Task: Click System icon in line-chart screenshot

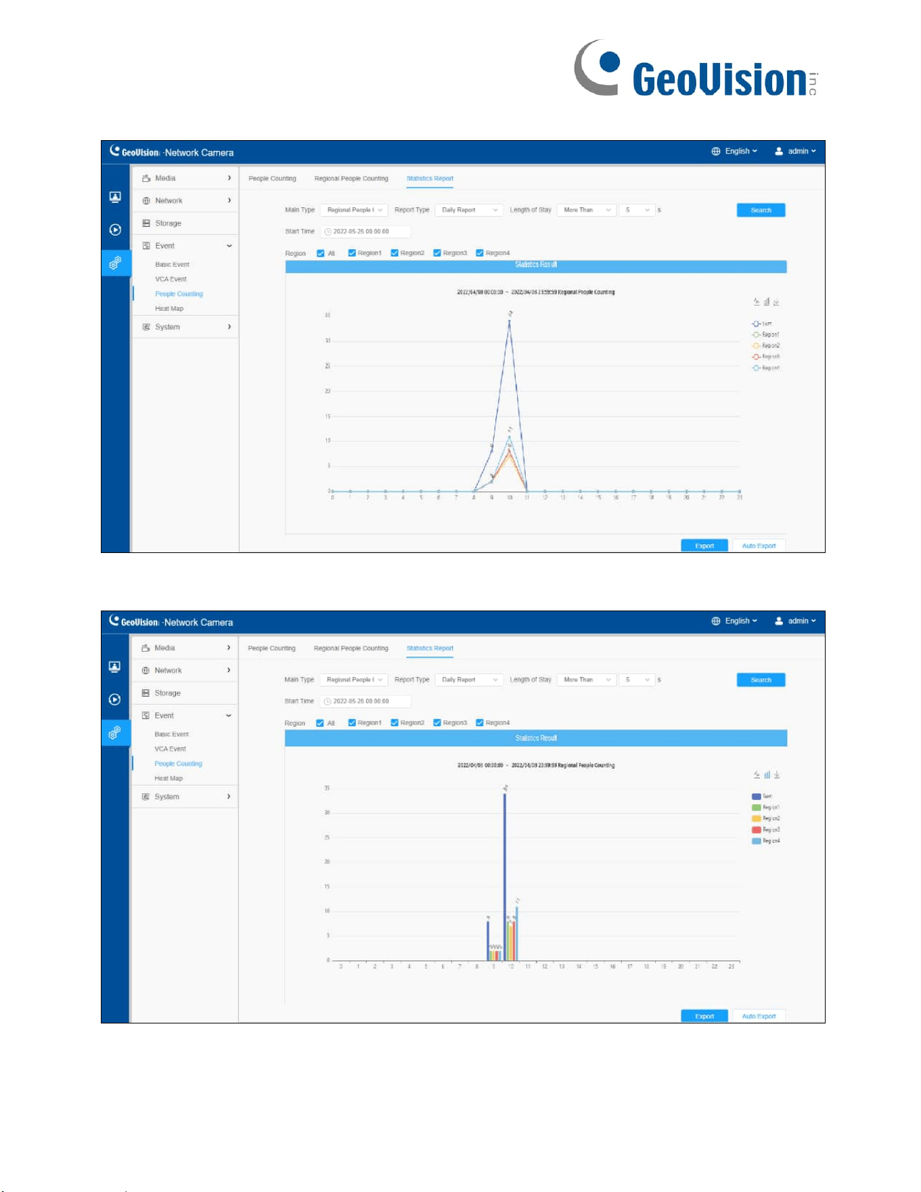Action: (x=146, y=327)
